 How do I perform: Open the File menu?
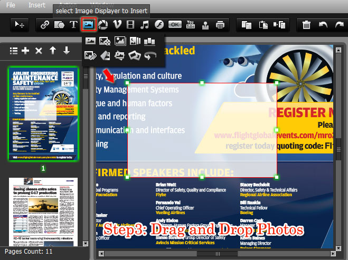point(11,5)
